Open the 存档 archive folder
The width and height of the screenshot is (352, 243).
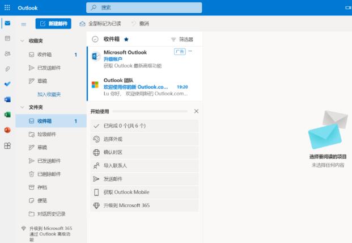coord(51,187)
